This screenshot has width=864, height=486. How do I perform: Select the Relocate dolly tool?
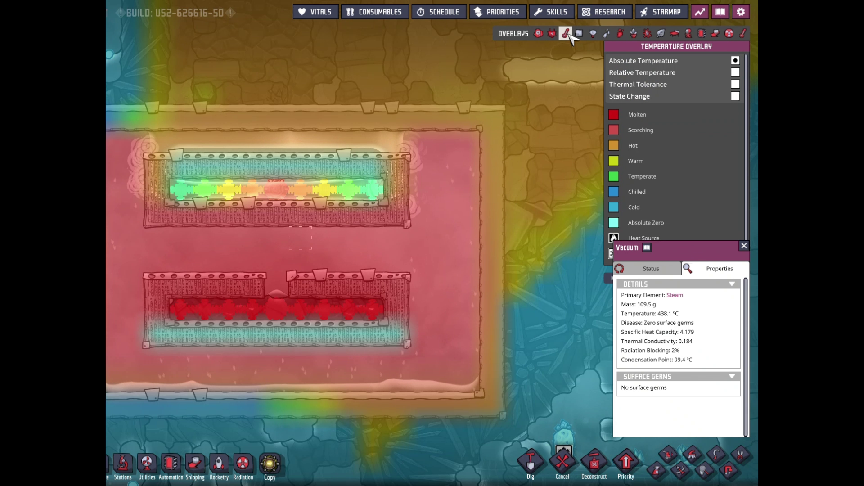tap(668, 454)
